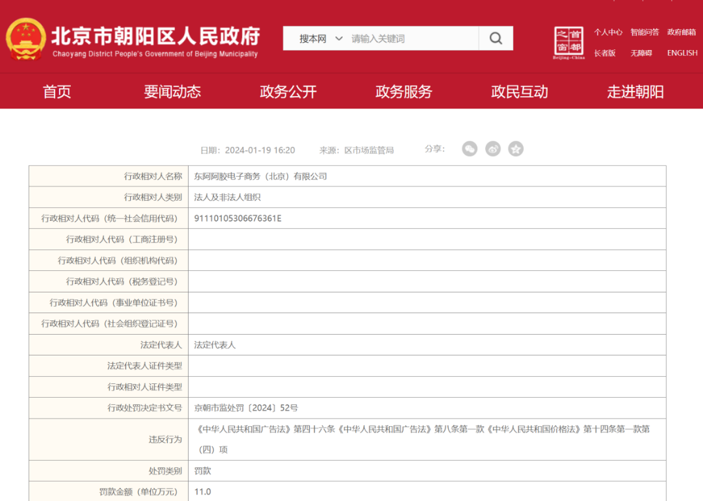
Task: Click the 智能问答 link
Action: (x=644, y=32)
